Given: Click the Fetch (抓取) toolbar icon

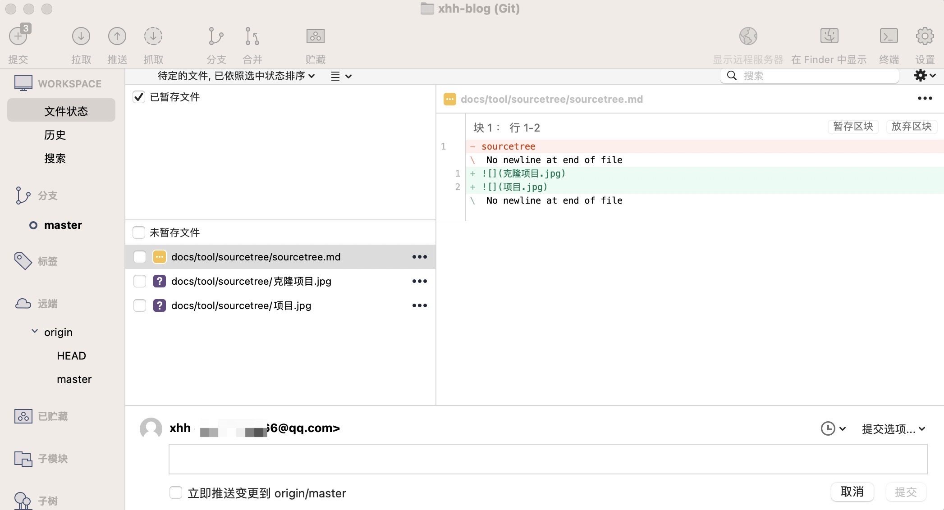Looking at the screenshot, I should click(153, 36).
